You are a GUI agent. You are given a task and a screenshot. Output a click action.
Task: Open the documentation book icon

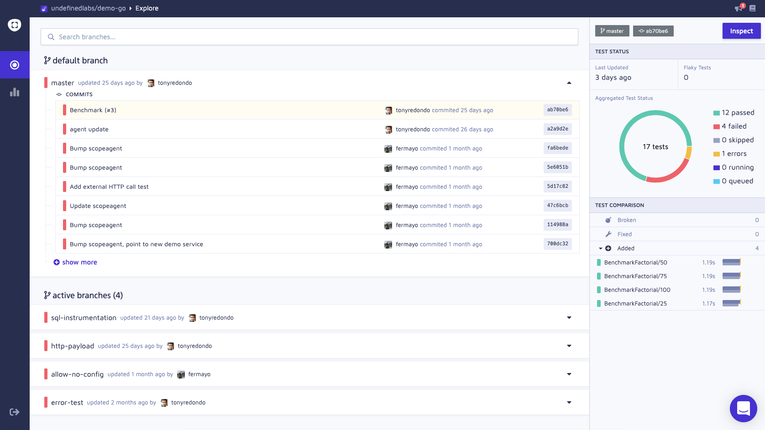click(753, 8)
